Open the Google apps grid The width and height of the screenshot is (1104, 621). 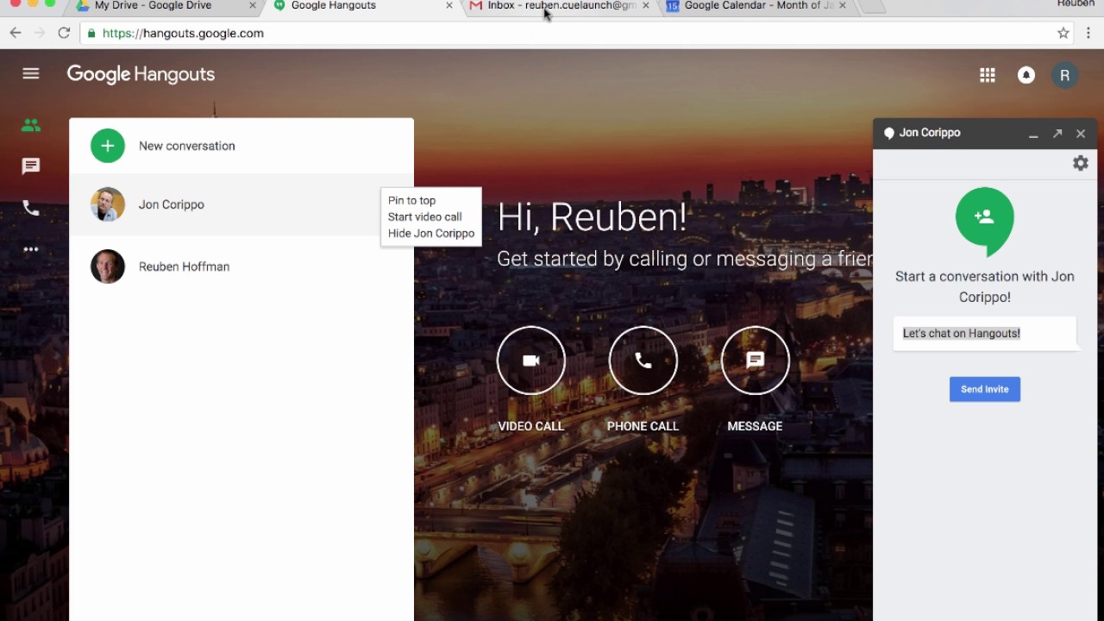point(988,75)
